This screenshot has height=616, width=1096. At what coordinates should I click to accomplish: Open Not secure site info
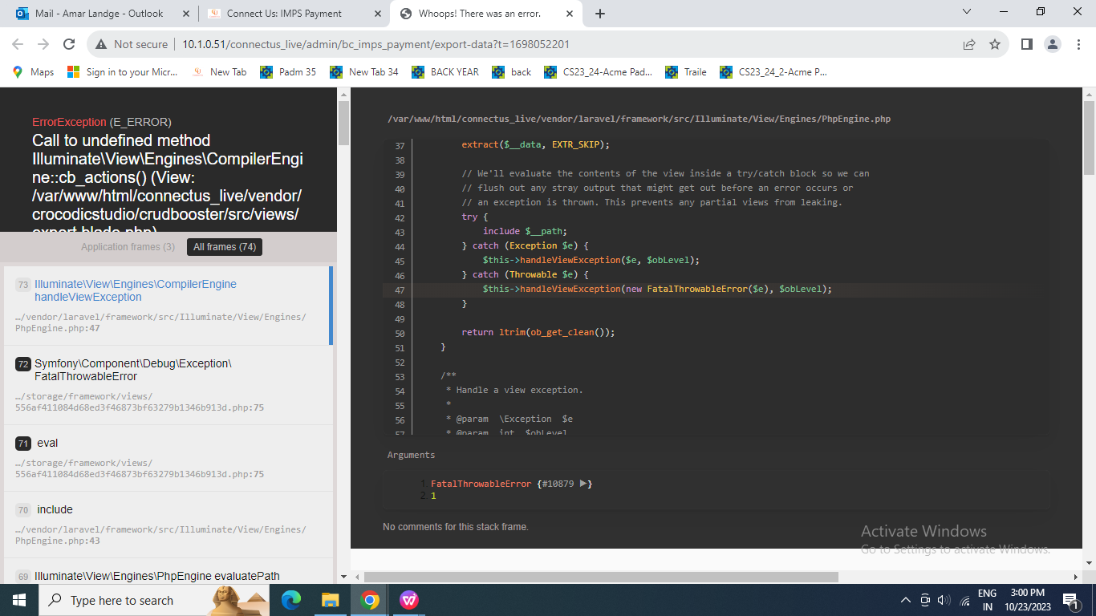click(132, 44)
